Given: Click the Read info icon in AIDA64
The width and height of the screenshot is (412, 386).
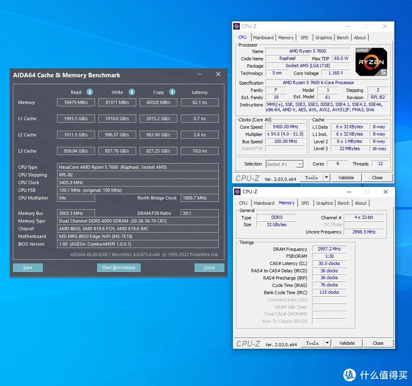Looking at the screenshot, I should pos(90,92).
